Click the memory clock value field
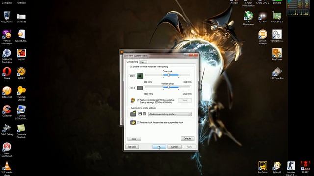This screenshot has height=176, width=314. click(x=132, y=88)
